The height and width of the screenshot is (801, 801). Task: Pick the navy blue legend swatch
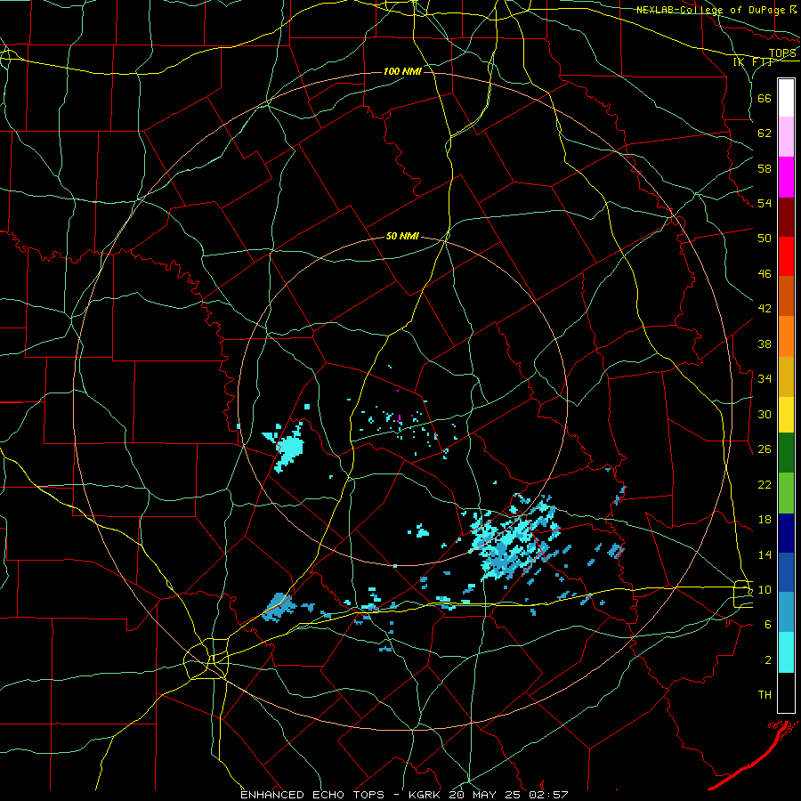(x=786, y=533)
